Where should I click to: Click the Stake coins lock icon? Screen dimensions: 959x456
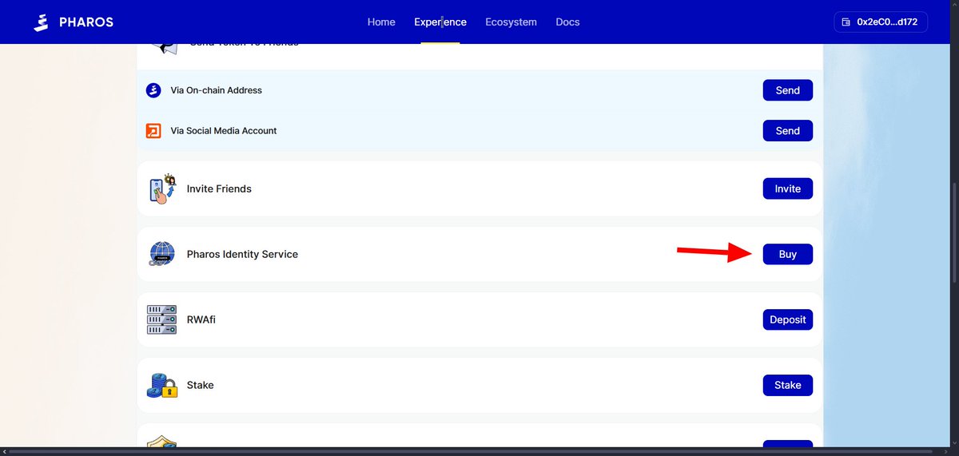(162, 385)
